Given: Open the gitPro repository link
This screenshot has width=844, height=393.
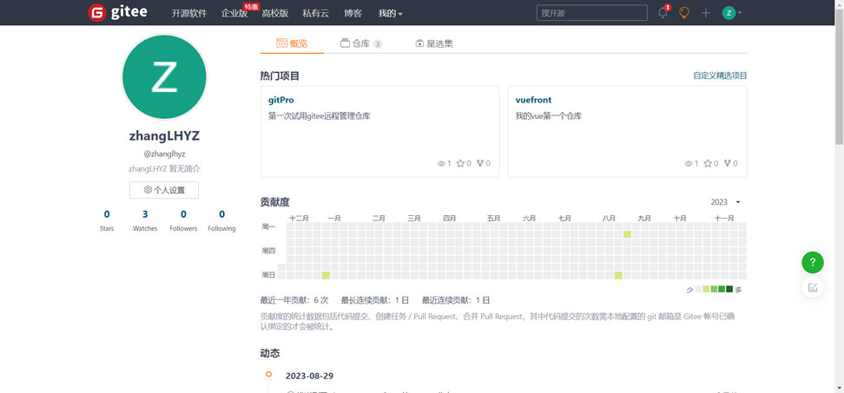Looking at the screenshot, I should tap(281, 100).
